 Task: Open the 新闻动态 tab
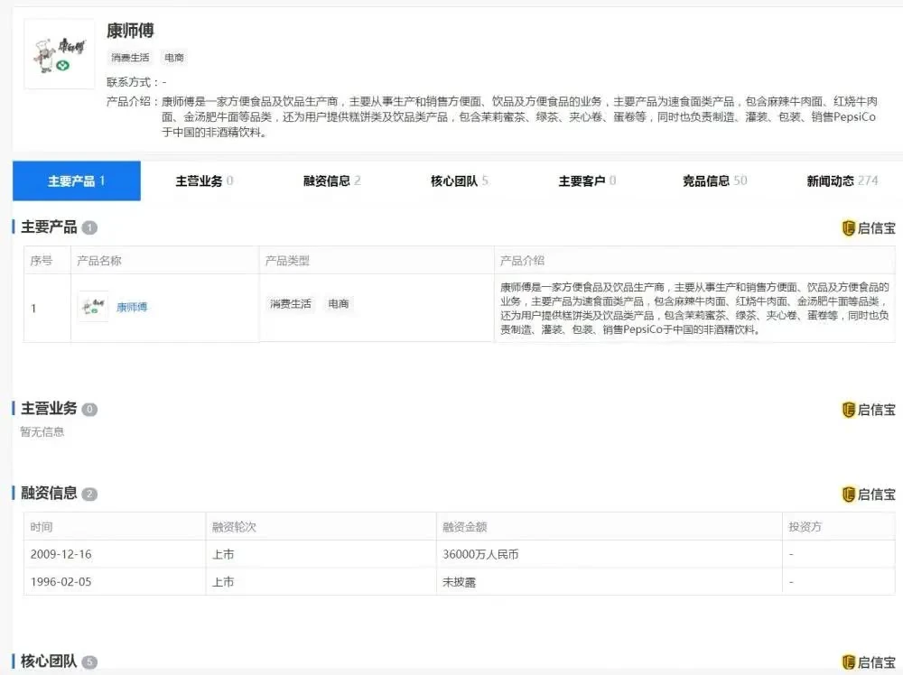[x=842, y=181]
